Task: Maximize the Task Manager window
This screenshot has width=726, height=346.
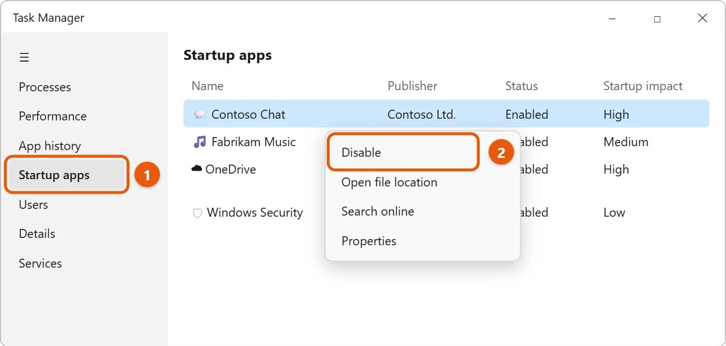Action: click(657, 18)
